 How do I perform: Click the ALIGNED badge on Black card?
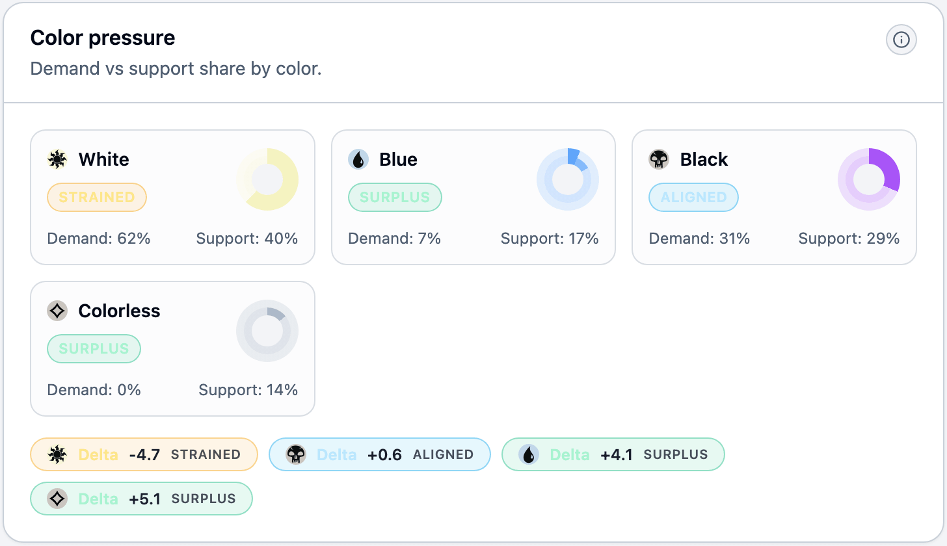[x=693, y=197]
